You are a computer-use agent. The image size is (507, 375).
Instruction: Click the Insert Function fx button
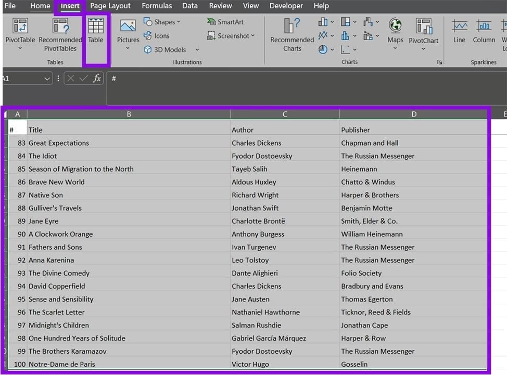pyautogui.click(x=97, y=78)
